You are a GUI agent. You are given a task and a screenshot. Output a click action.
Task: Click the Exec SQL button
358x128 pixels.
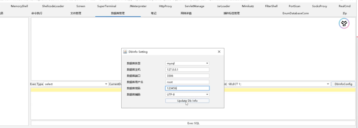(193, 123)
